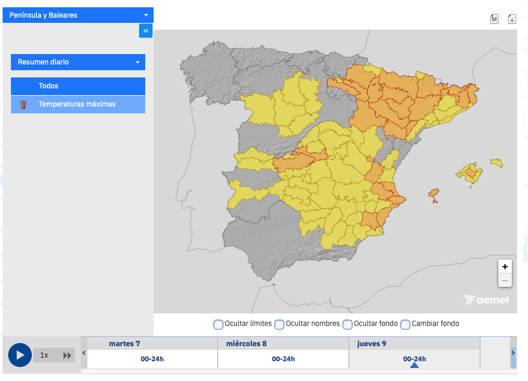This screenshot has width=528, height=381.
Task: Check Ocultar límites option
Action: tap(218, 324)
